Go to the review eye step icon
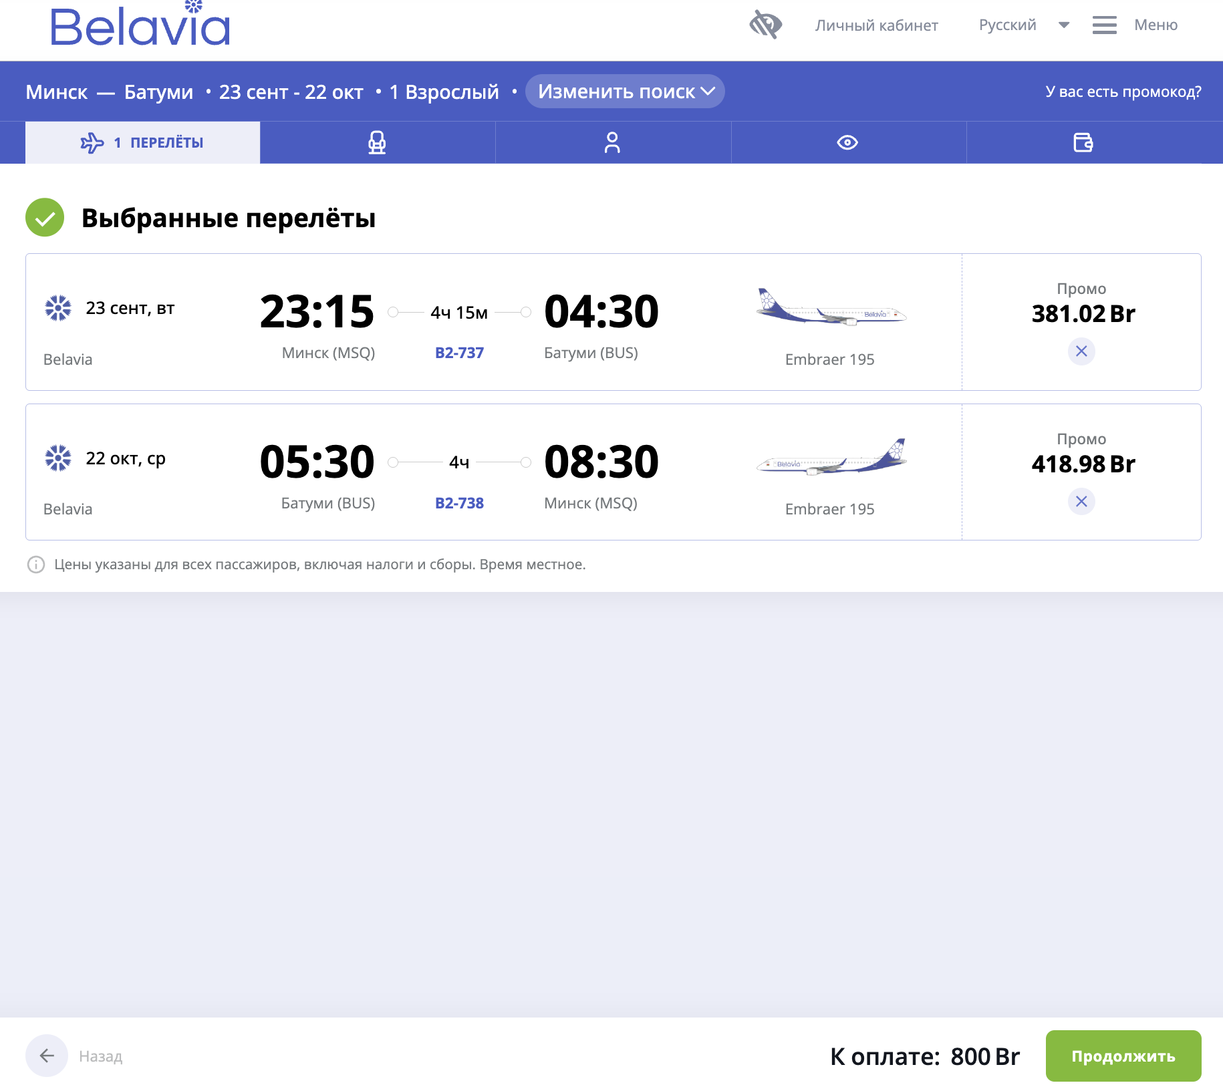 [847, 142]
